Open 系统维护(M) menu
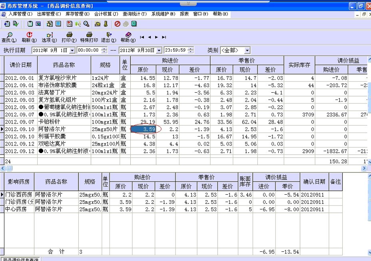The image size is (371, 261). pyautogui.click(x=163, y=14)
